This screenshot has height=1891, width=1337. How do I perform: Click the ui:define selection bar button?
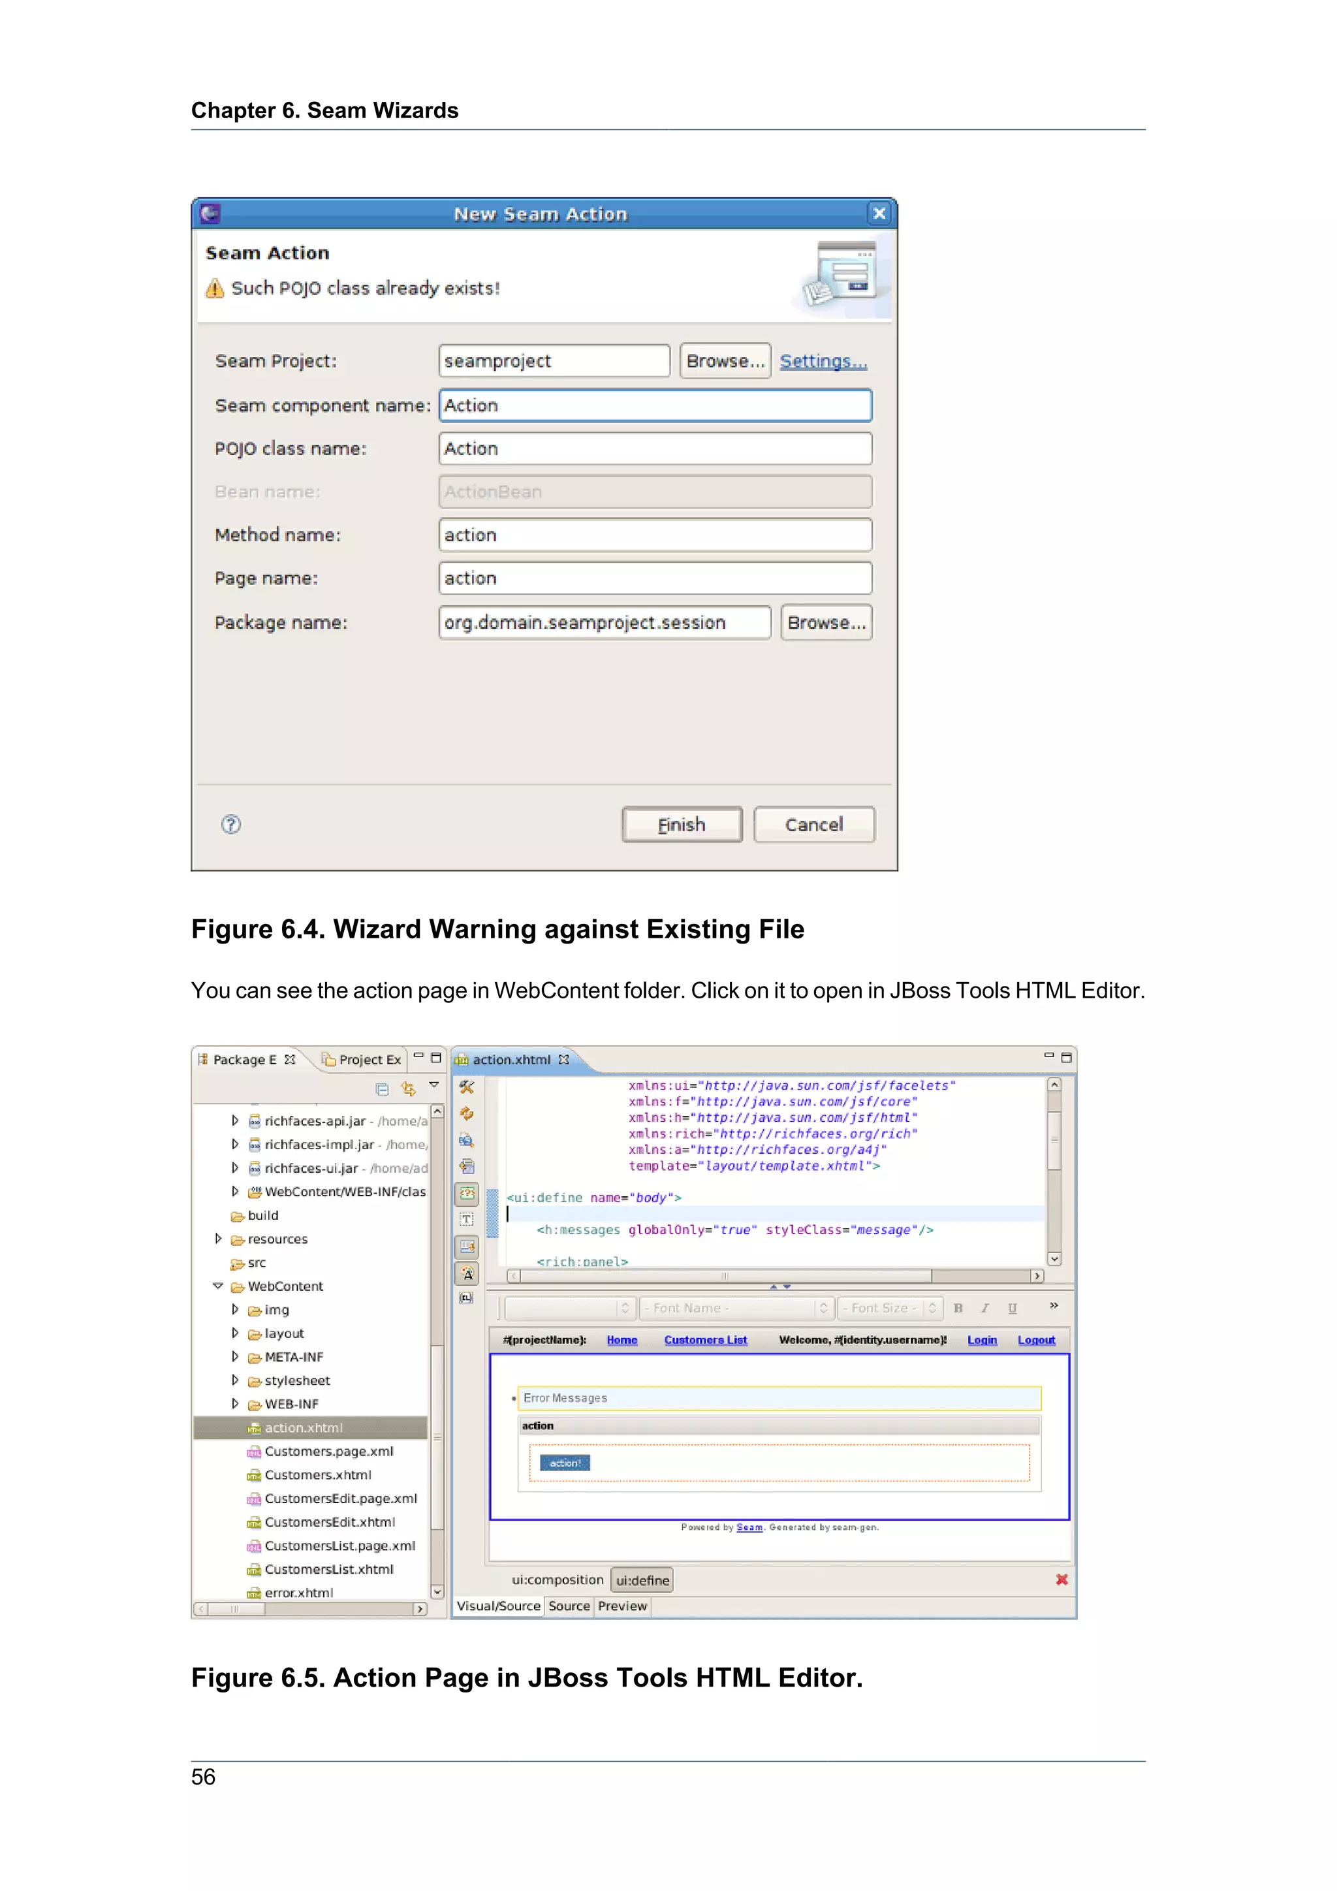click(x=642, y=1580)
